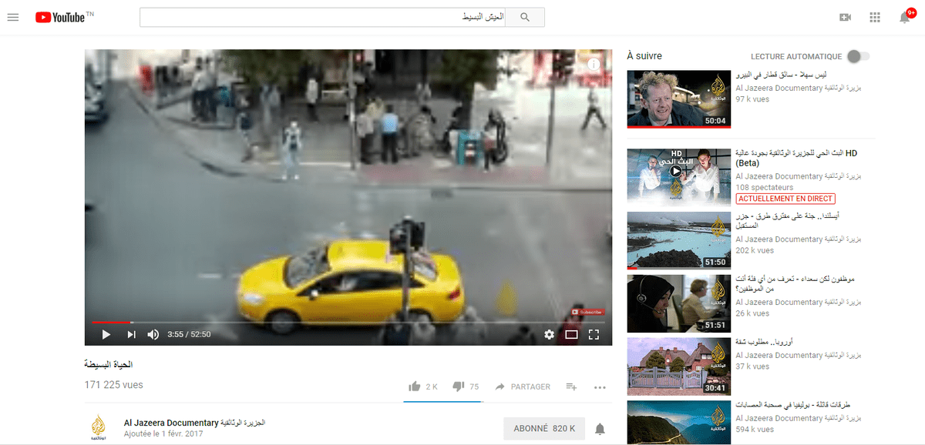Toggle channel notification bell beside Abonné
The image size is (925, 445).
tap(600, 429)
